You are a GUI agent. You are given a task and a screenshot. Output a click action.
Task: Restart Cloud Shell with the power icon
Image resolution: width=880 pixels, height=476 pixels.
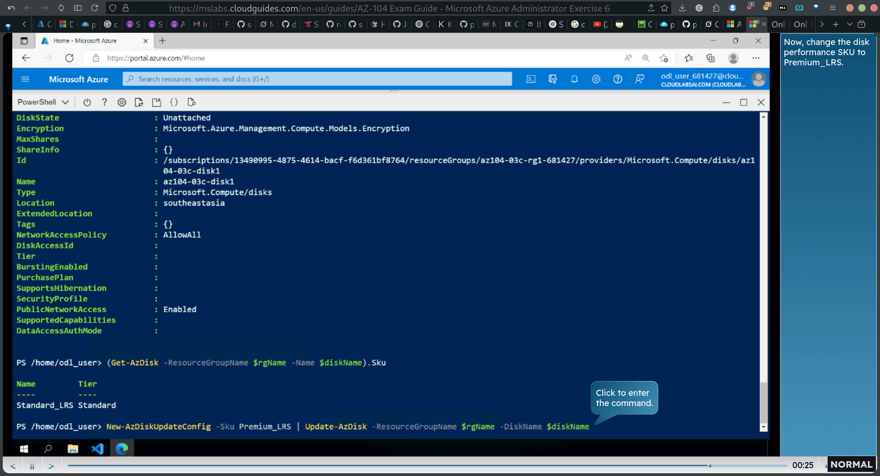coord(87,102)
